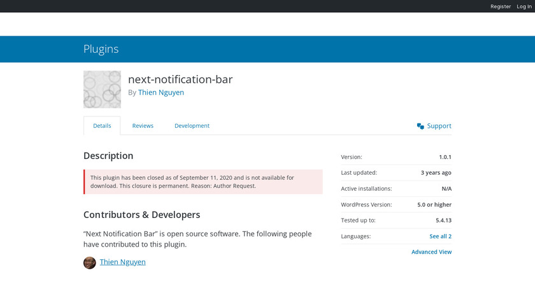Open the Development tab
The height and width of the screenshot is (300, 535).
click(192, 126)
